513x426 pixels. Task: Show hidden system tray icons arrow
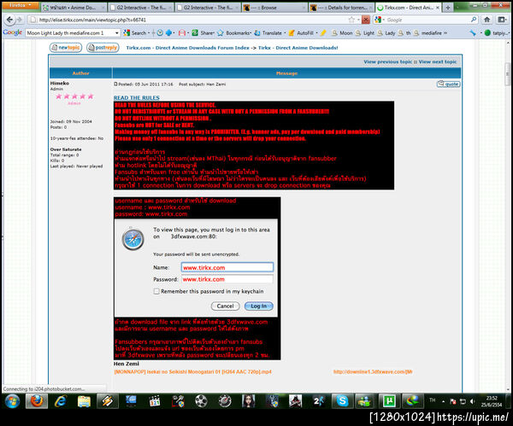(443, 401)
